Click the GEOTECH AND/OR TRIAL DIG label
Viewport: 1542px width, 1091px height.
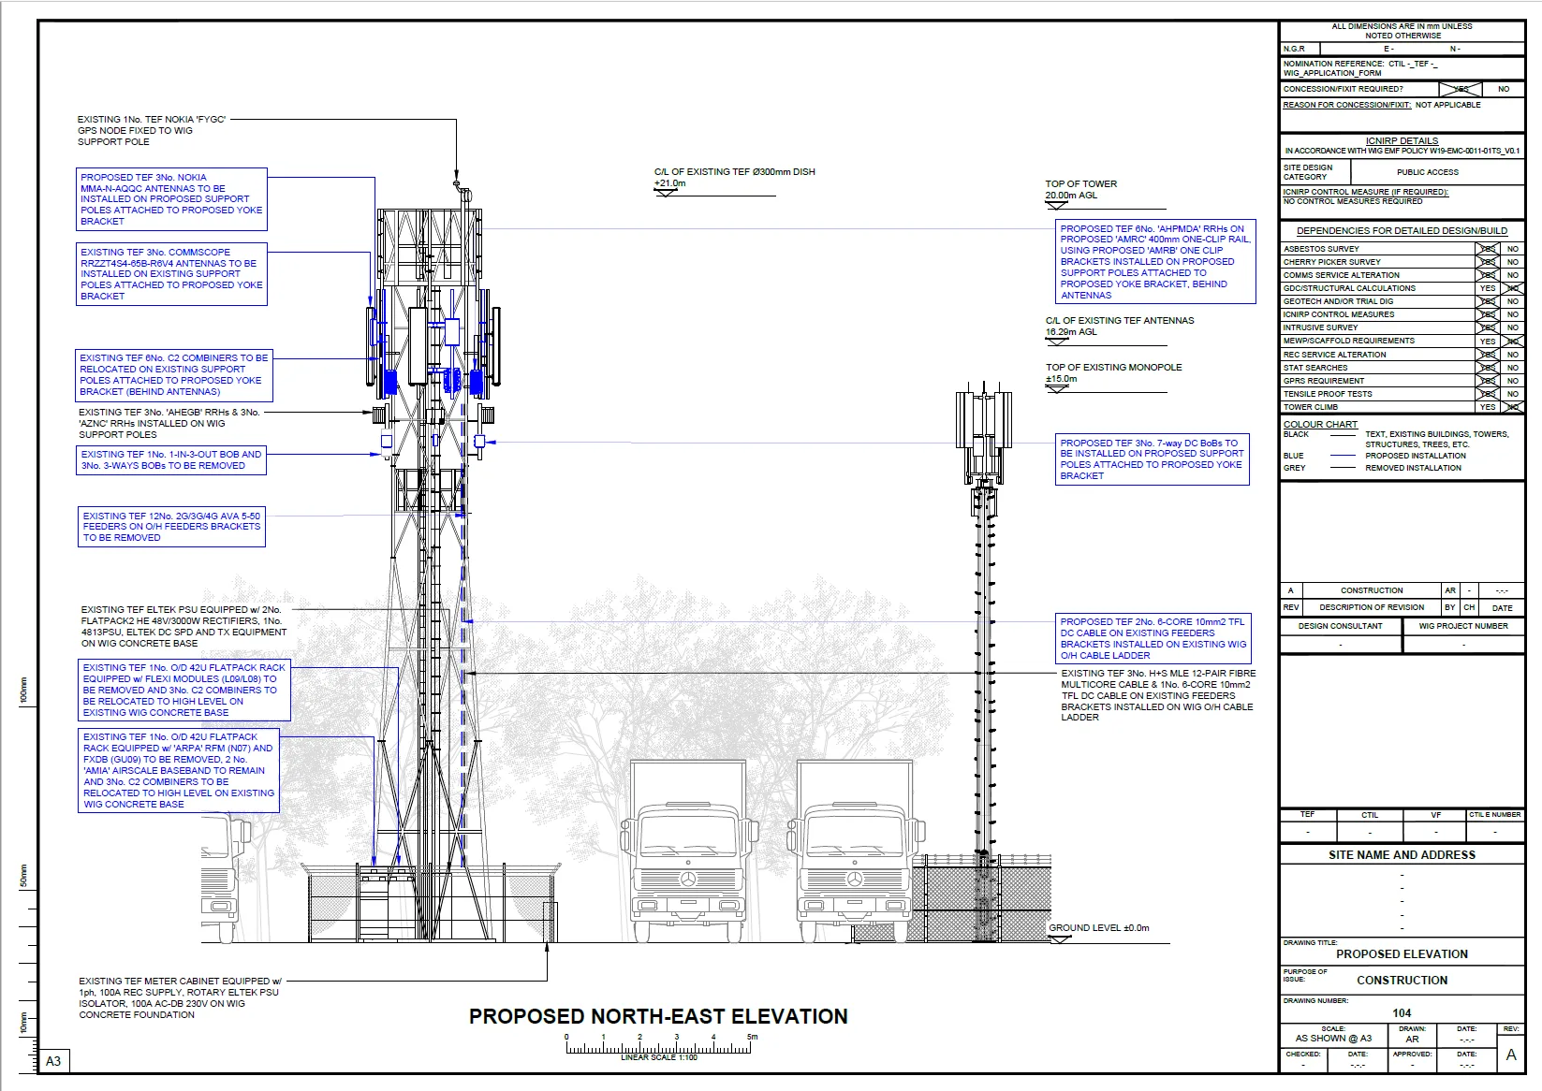pyautogui.click(x=1338, y=301)
